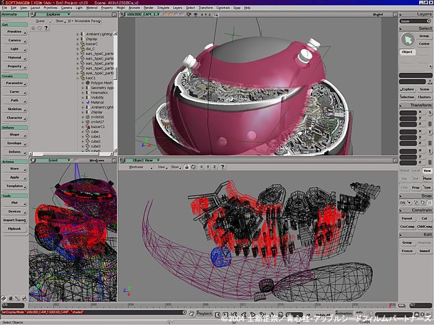The height and width of the screenshot is (325, 434).
Task: Click the X axis icon in Object View
Action: (201, 167)
